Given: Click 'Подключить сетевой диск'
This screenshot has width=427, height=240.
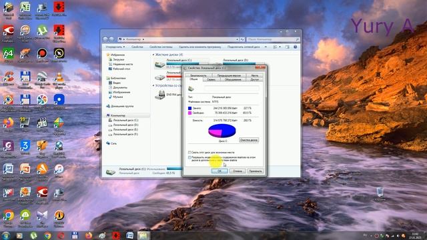Looking at the screenshot, I should [244, 47].
